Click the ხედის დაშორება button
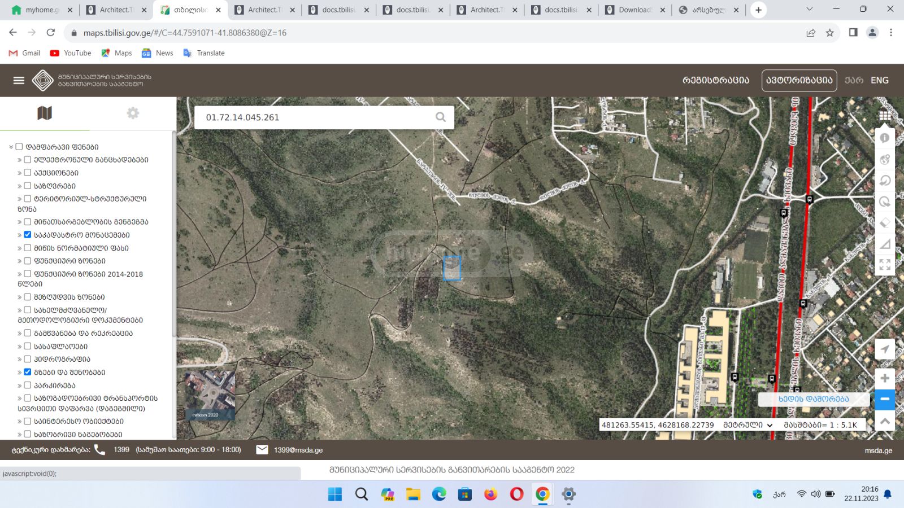 click(814, 398)
